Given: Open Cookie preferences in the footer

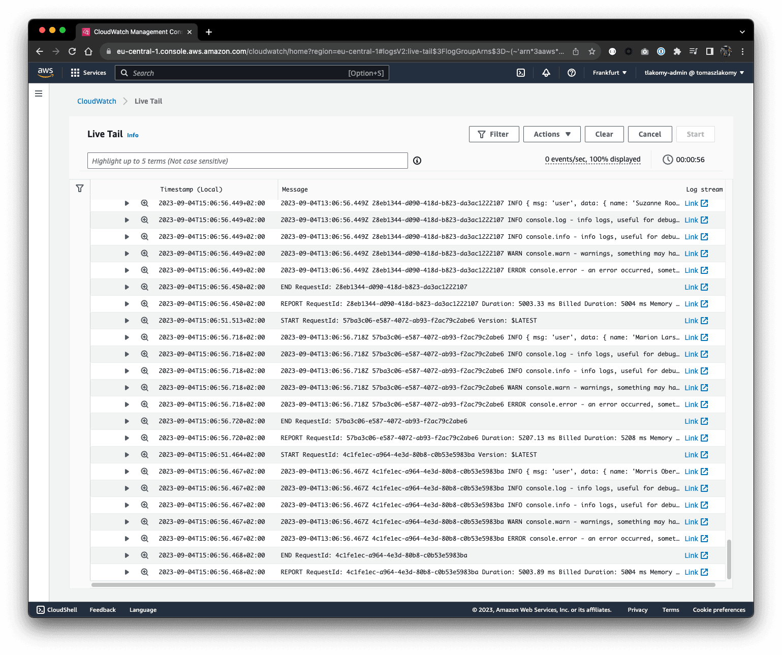Looking at the screenshot, I should point(719,610).
